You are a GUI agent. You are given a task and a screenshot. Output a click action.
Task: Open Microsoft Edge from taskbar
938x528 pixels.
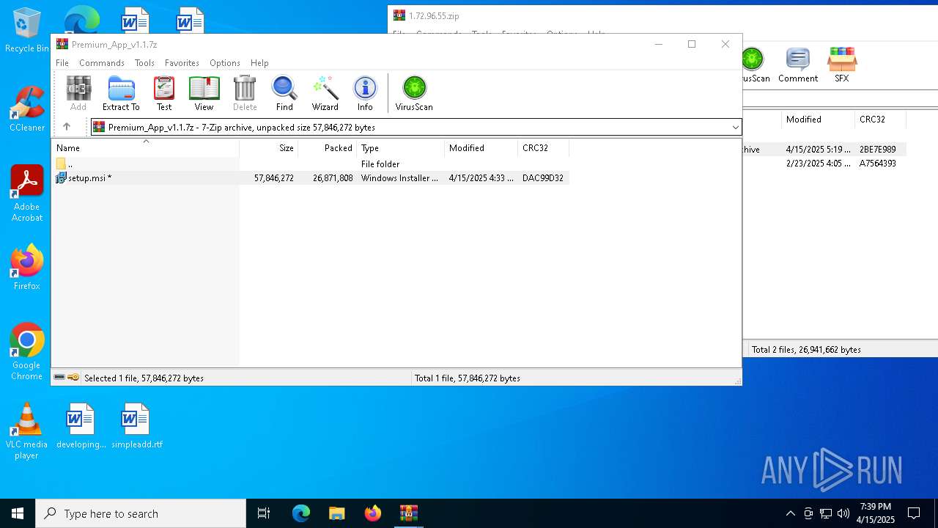point(301,513)
